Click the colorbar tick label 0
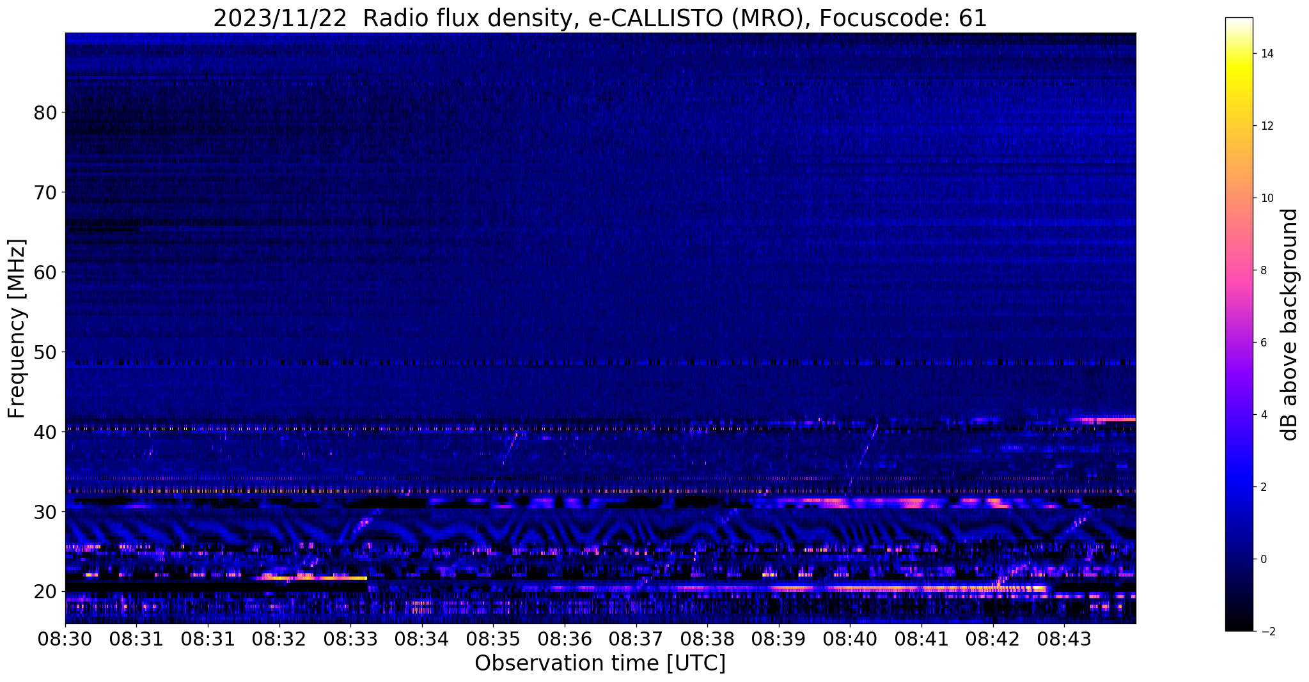Viewport: 1309px width, 682px height. point(1263,559)
